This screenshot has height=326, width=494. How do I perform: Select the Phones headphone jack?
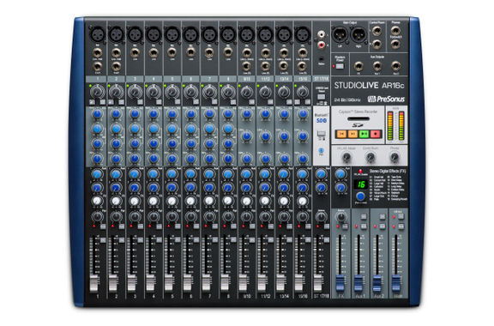[x=395, y=31]
